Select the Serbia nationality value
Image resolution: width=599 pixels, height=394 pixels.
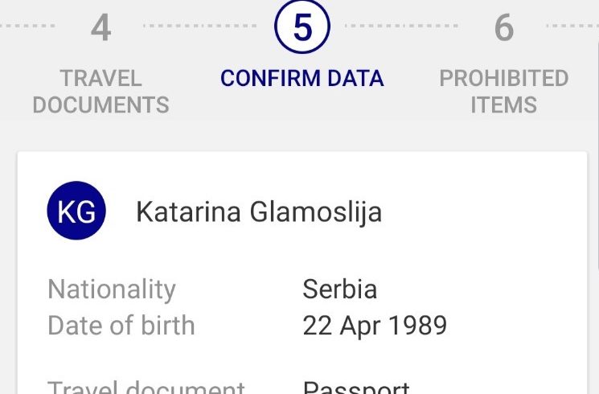[x=340, y=289]
